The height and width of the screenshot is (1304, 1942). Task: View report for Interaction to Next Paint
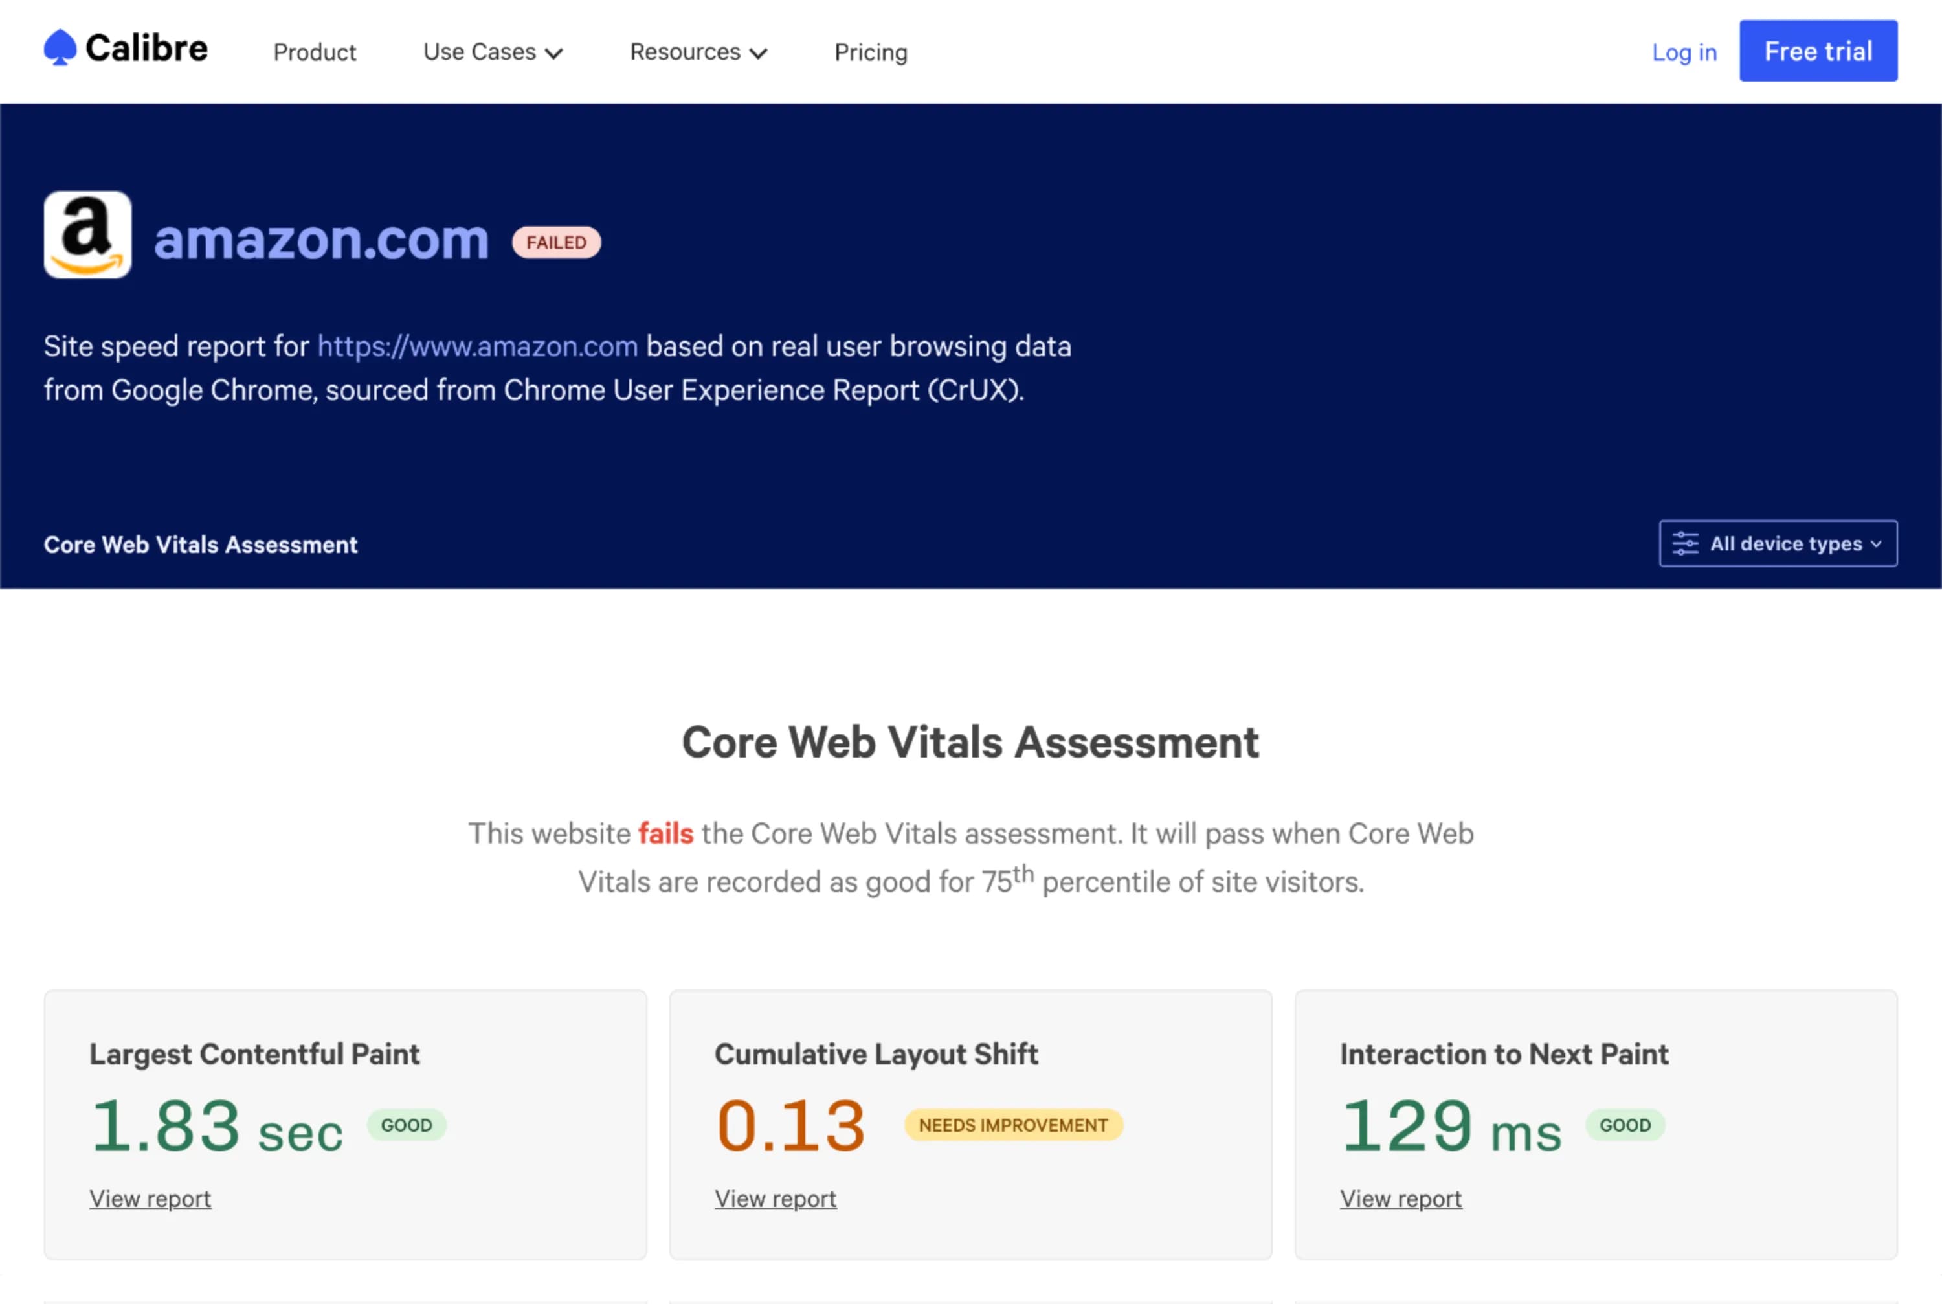tap(1400, 1198)
